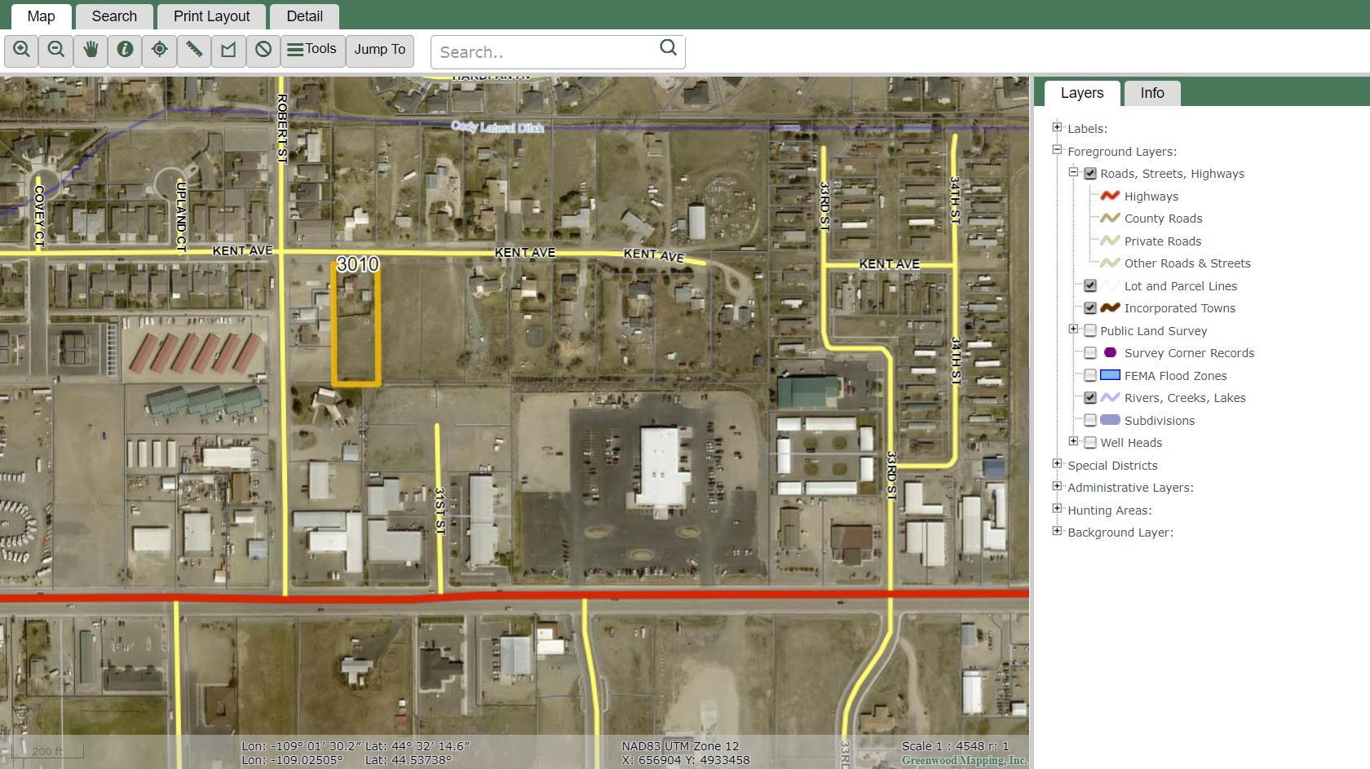Screen dimensions: 1370x769
Task: Choose the Identify info tool
Action: click(x=125, y=50)
